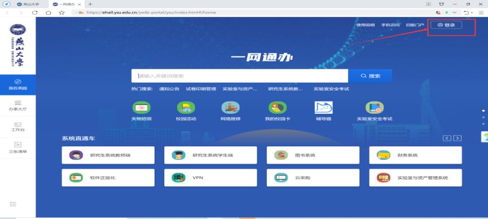This screenshot has height=219, width=488.
Task: Open the 失物招领 lost and found icon
Action: [141, 108]
